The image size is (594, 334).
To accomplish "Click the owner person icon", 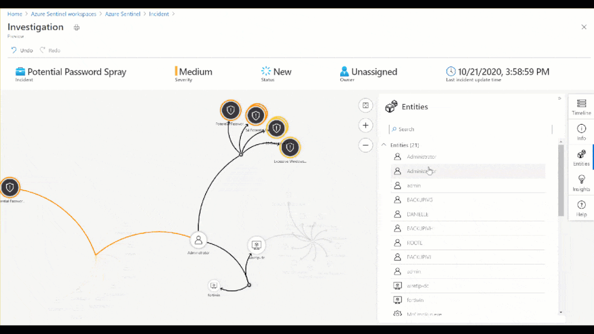I will pyautogui.click(x=344, y=71).
